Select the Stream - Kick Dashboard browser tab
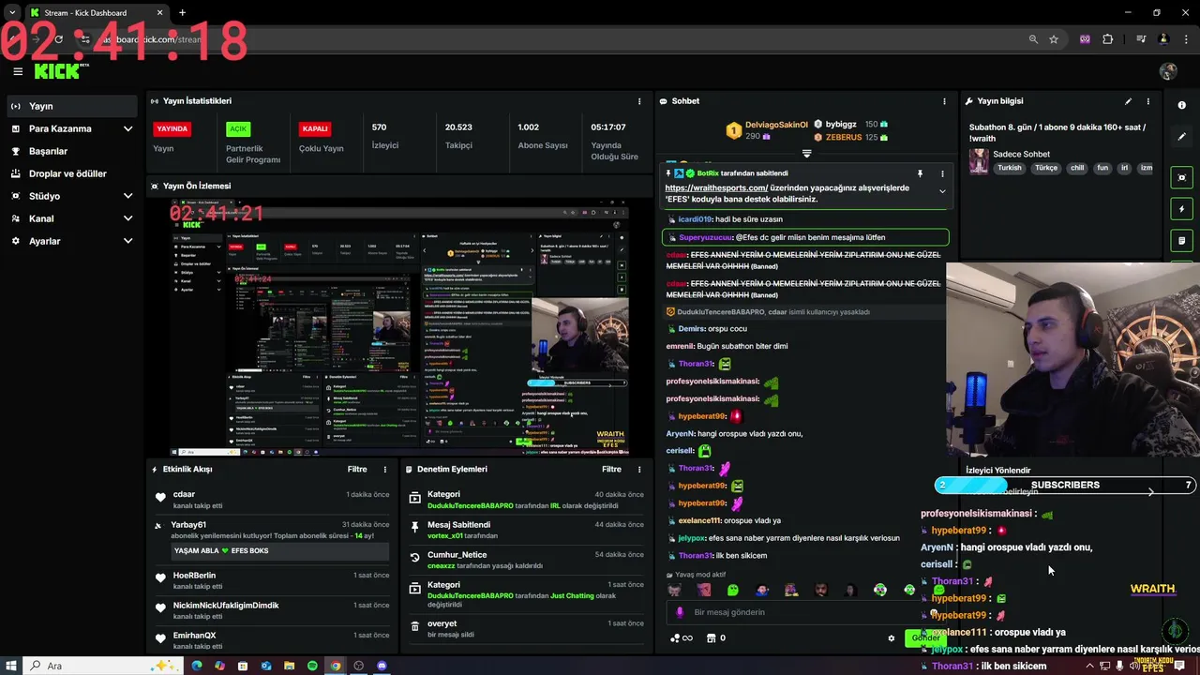The width and height of the screenshot is (1200, 675). (95, 13)
